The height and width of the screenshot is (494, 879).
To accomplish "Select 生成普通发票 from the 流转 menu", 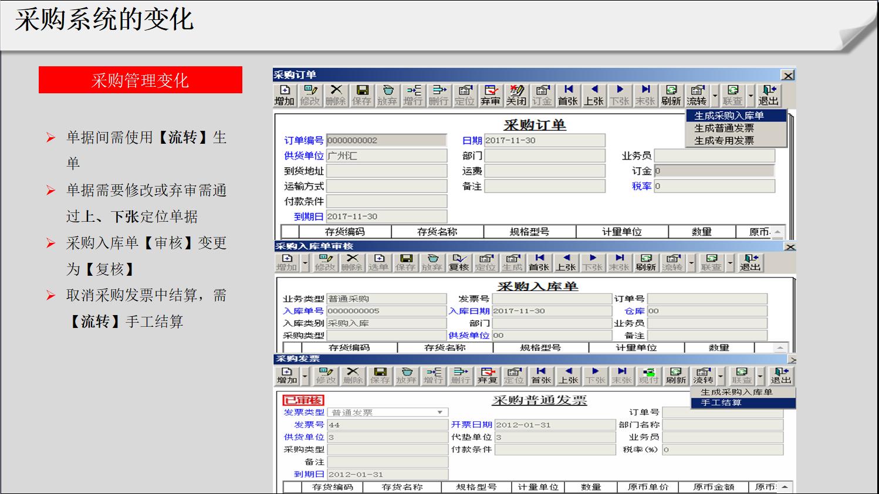I will click(x=724, y=128).
